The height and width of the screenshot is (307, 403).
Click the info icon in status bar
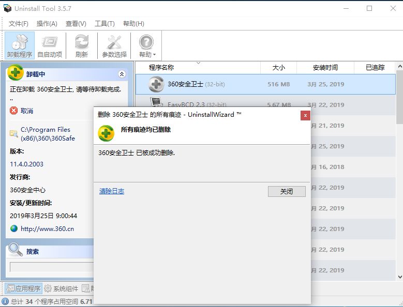coord(5,301)
